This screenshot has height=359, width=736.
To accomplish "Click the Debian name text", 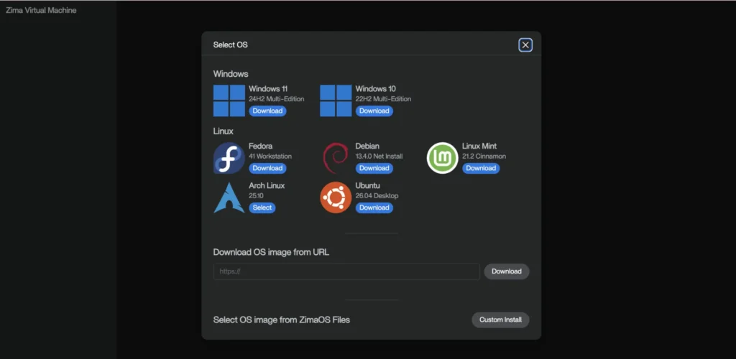I will (367, 146).
